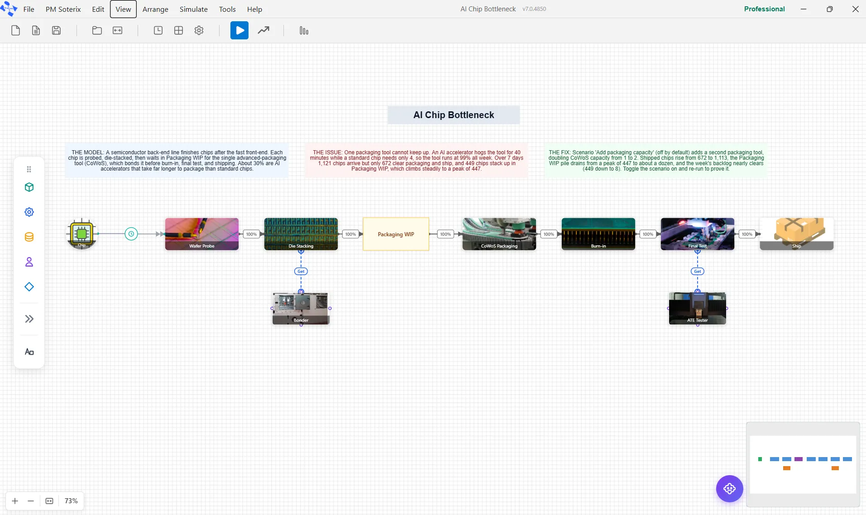Screen dimensions: 866x515
Task: Click 100% route label after CoWoS Packaging
Action: (549, 234)
